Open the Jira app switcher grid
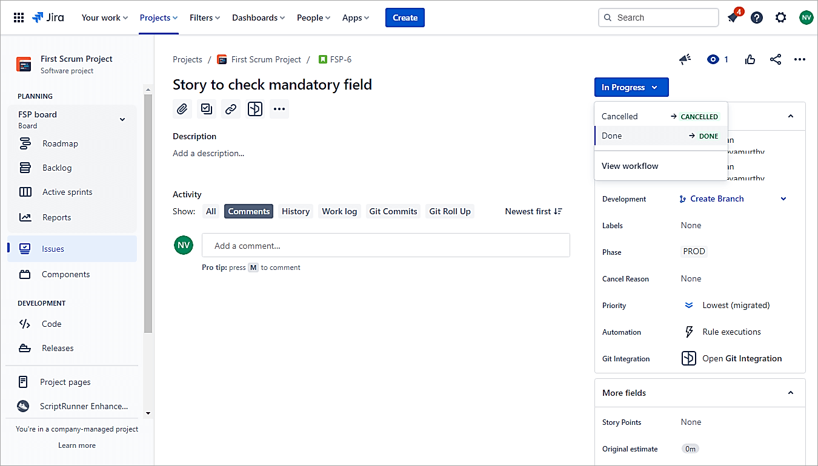The height and width of the screenshot is (466, 818). 19,18
